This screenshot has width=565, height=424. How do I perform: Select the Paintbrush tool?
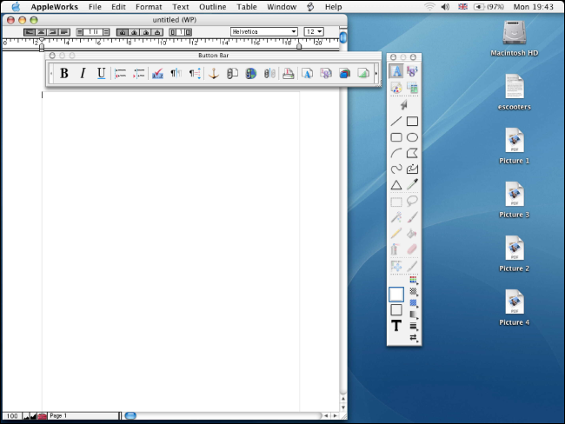(412, 217)
